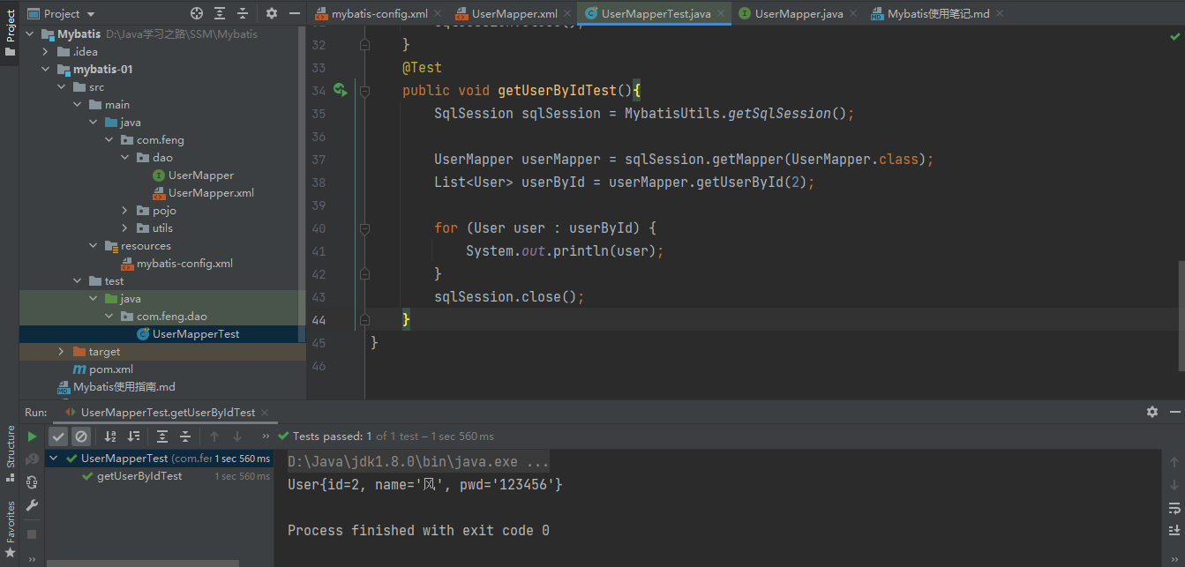
Task: Click the console down-arrow stack trace icon
Action: click(1174, 485)
